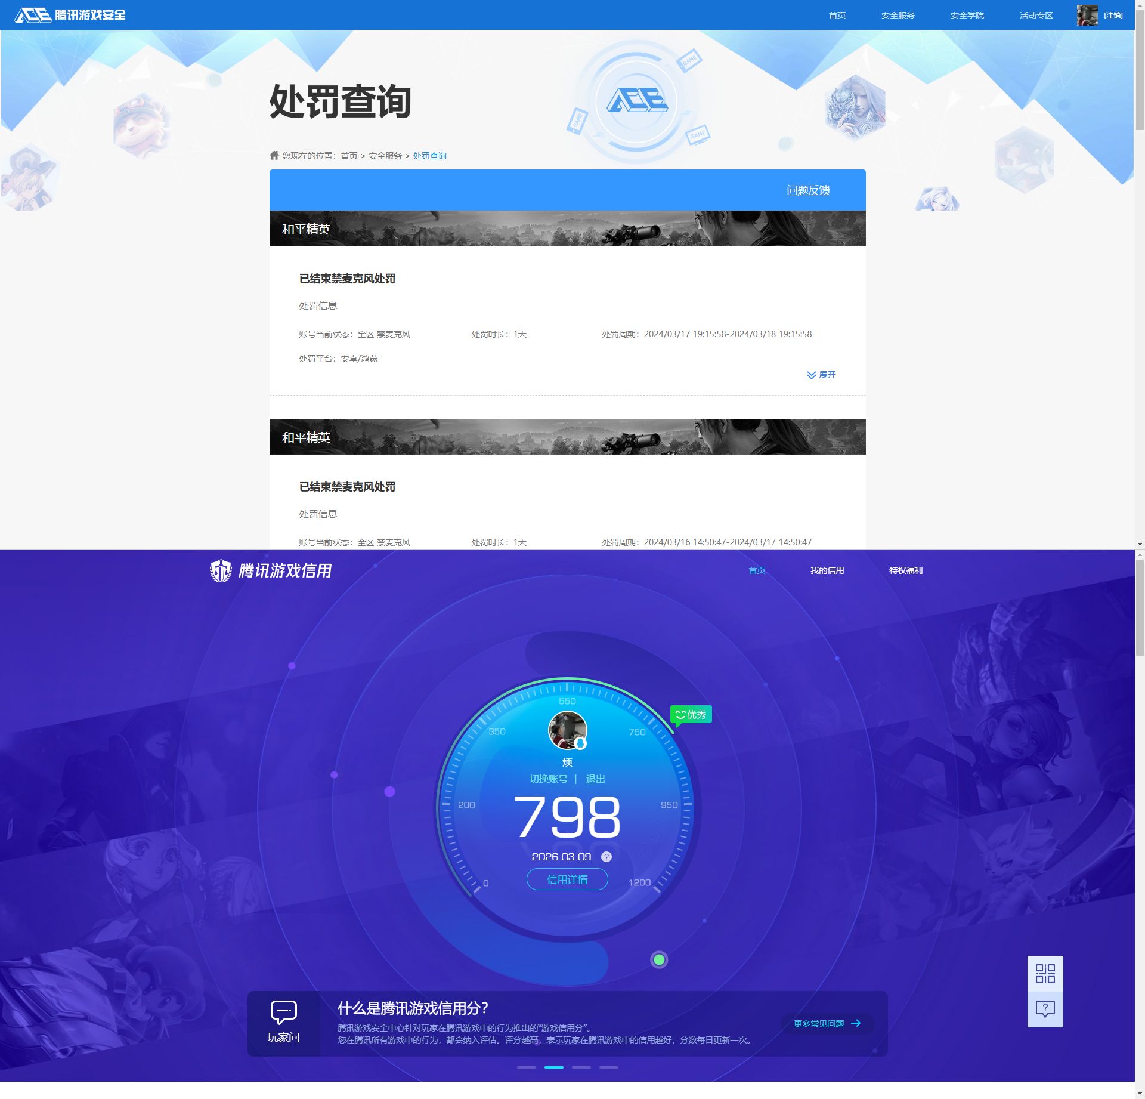Switch to the 我的信用 tab
The width and height of the screenshot is (1145, 1099).
click(827, 570)
